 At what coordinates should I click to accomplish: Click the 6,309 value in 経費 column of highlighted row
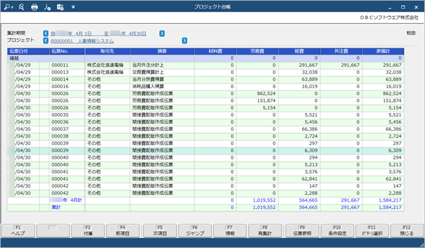[311, 150]
